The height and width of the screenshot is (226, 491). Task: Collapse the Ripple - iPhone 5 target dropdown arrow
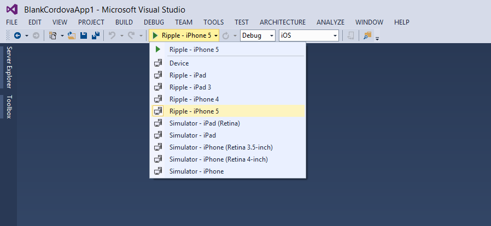click(217, 35)
